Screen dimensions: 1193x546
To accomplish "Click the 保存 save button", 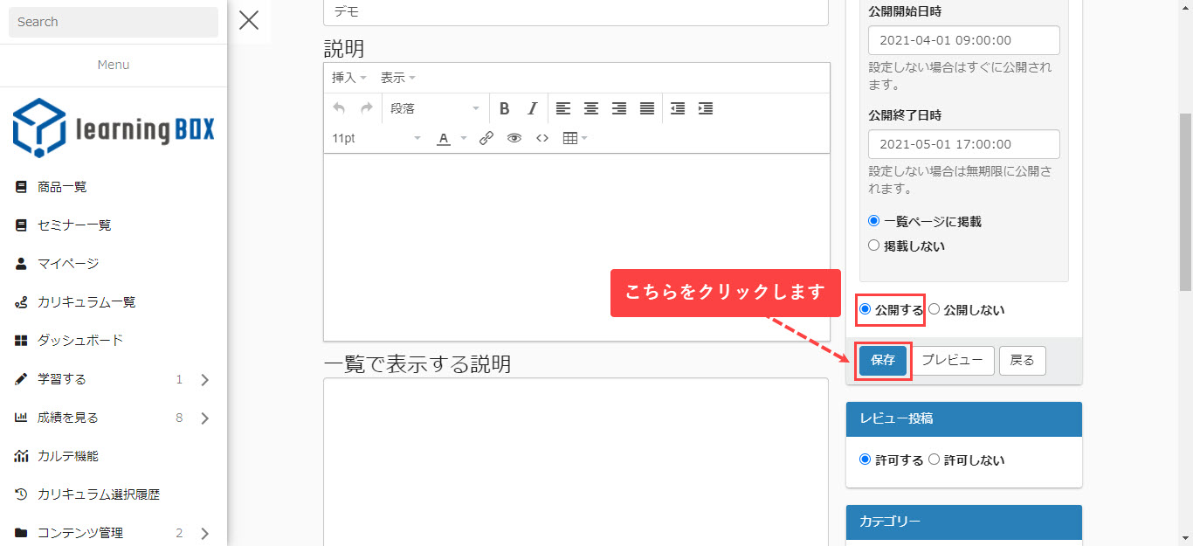I will (x=882, y=360).
